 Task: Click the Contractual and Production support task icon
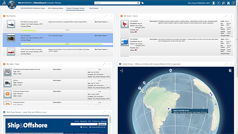coord(7,72)
